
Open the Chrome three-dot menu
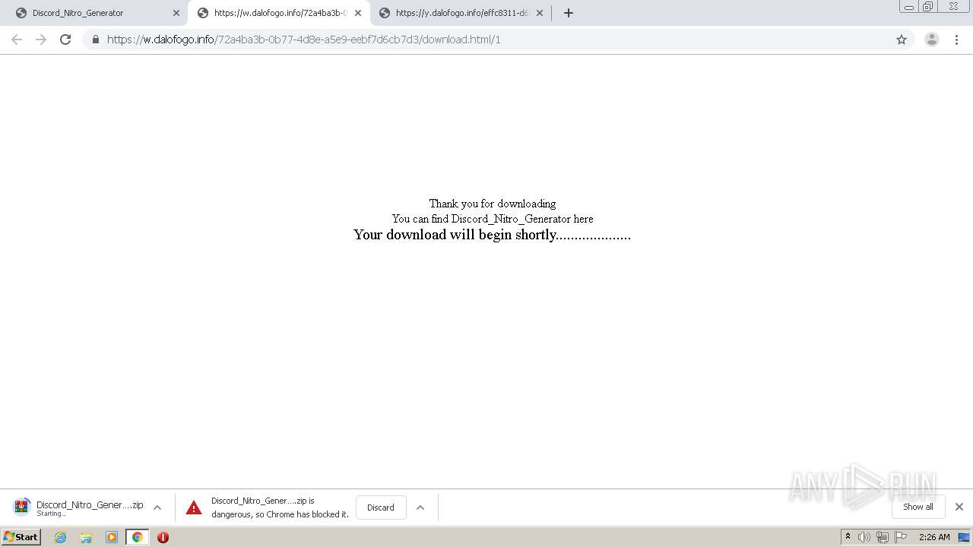(x=957, y=40)
